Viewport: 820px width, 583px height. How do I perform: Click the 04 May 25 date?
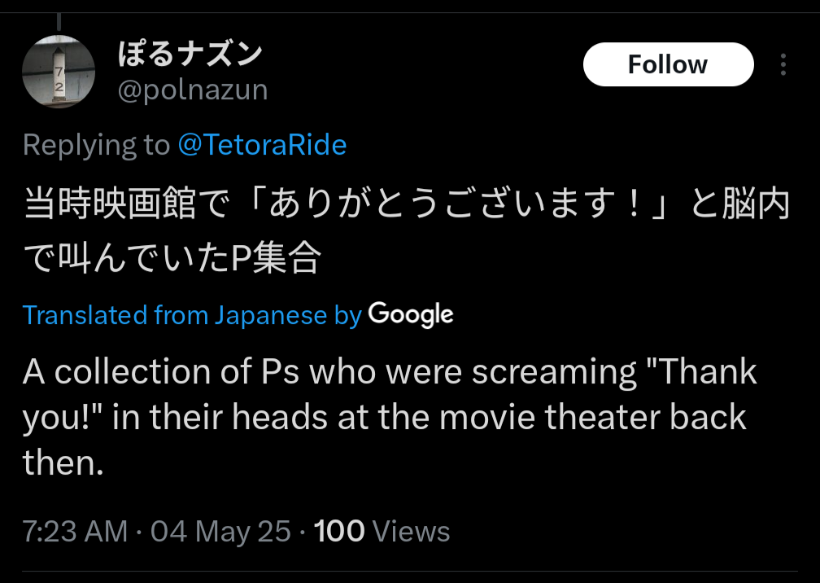click(220, 532)
